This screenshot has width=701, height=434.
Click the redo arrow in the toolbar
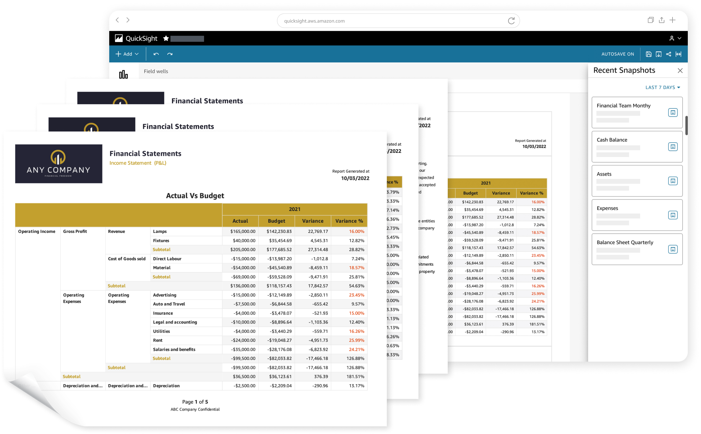[169, 53]
